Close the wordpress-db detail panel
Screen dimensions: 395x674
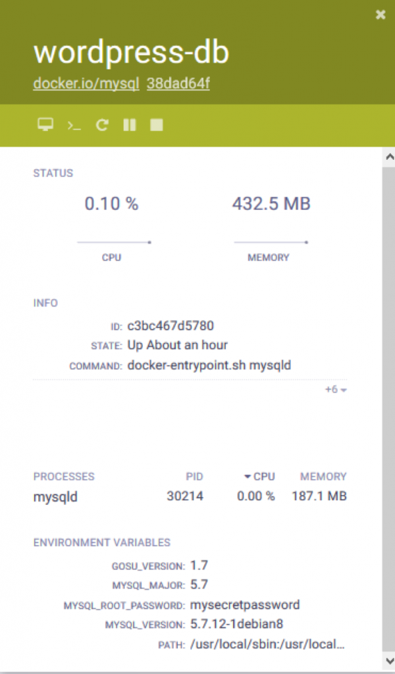coord(381,14)
